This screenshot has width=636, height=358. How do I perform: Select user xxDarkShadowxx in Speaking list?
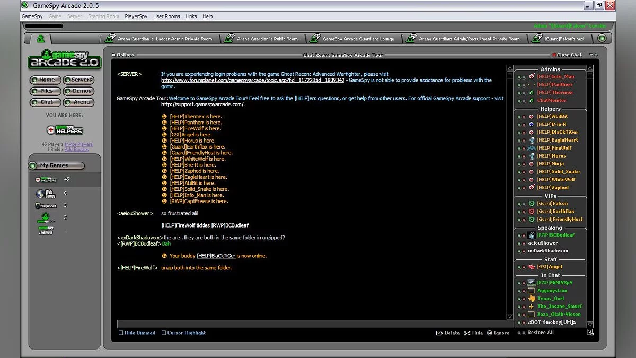click(x=548, y=251)
